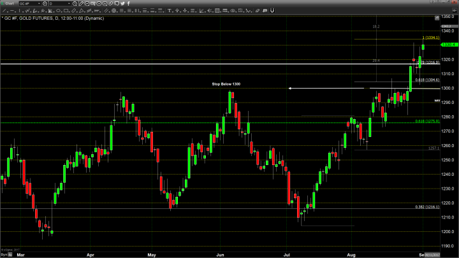Select the regression curve tool

click(35, 11)
